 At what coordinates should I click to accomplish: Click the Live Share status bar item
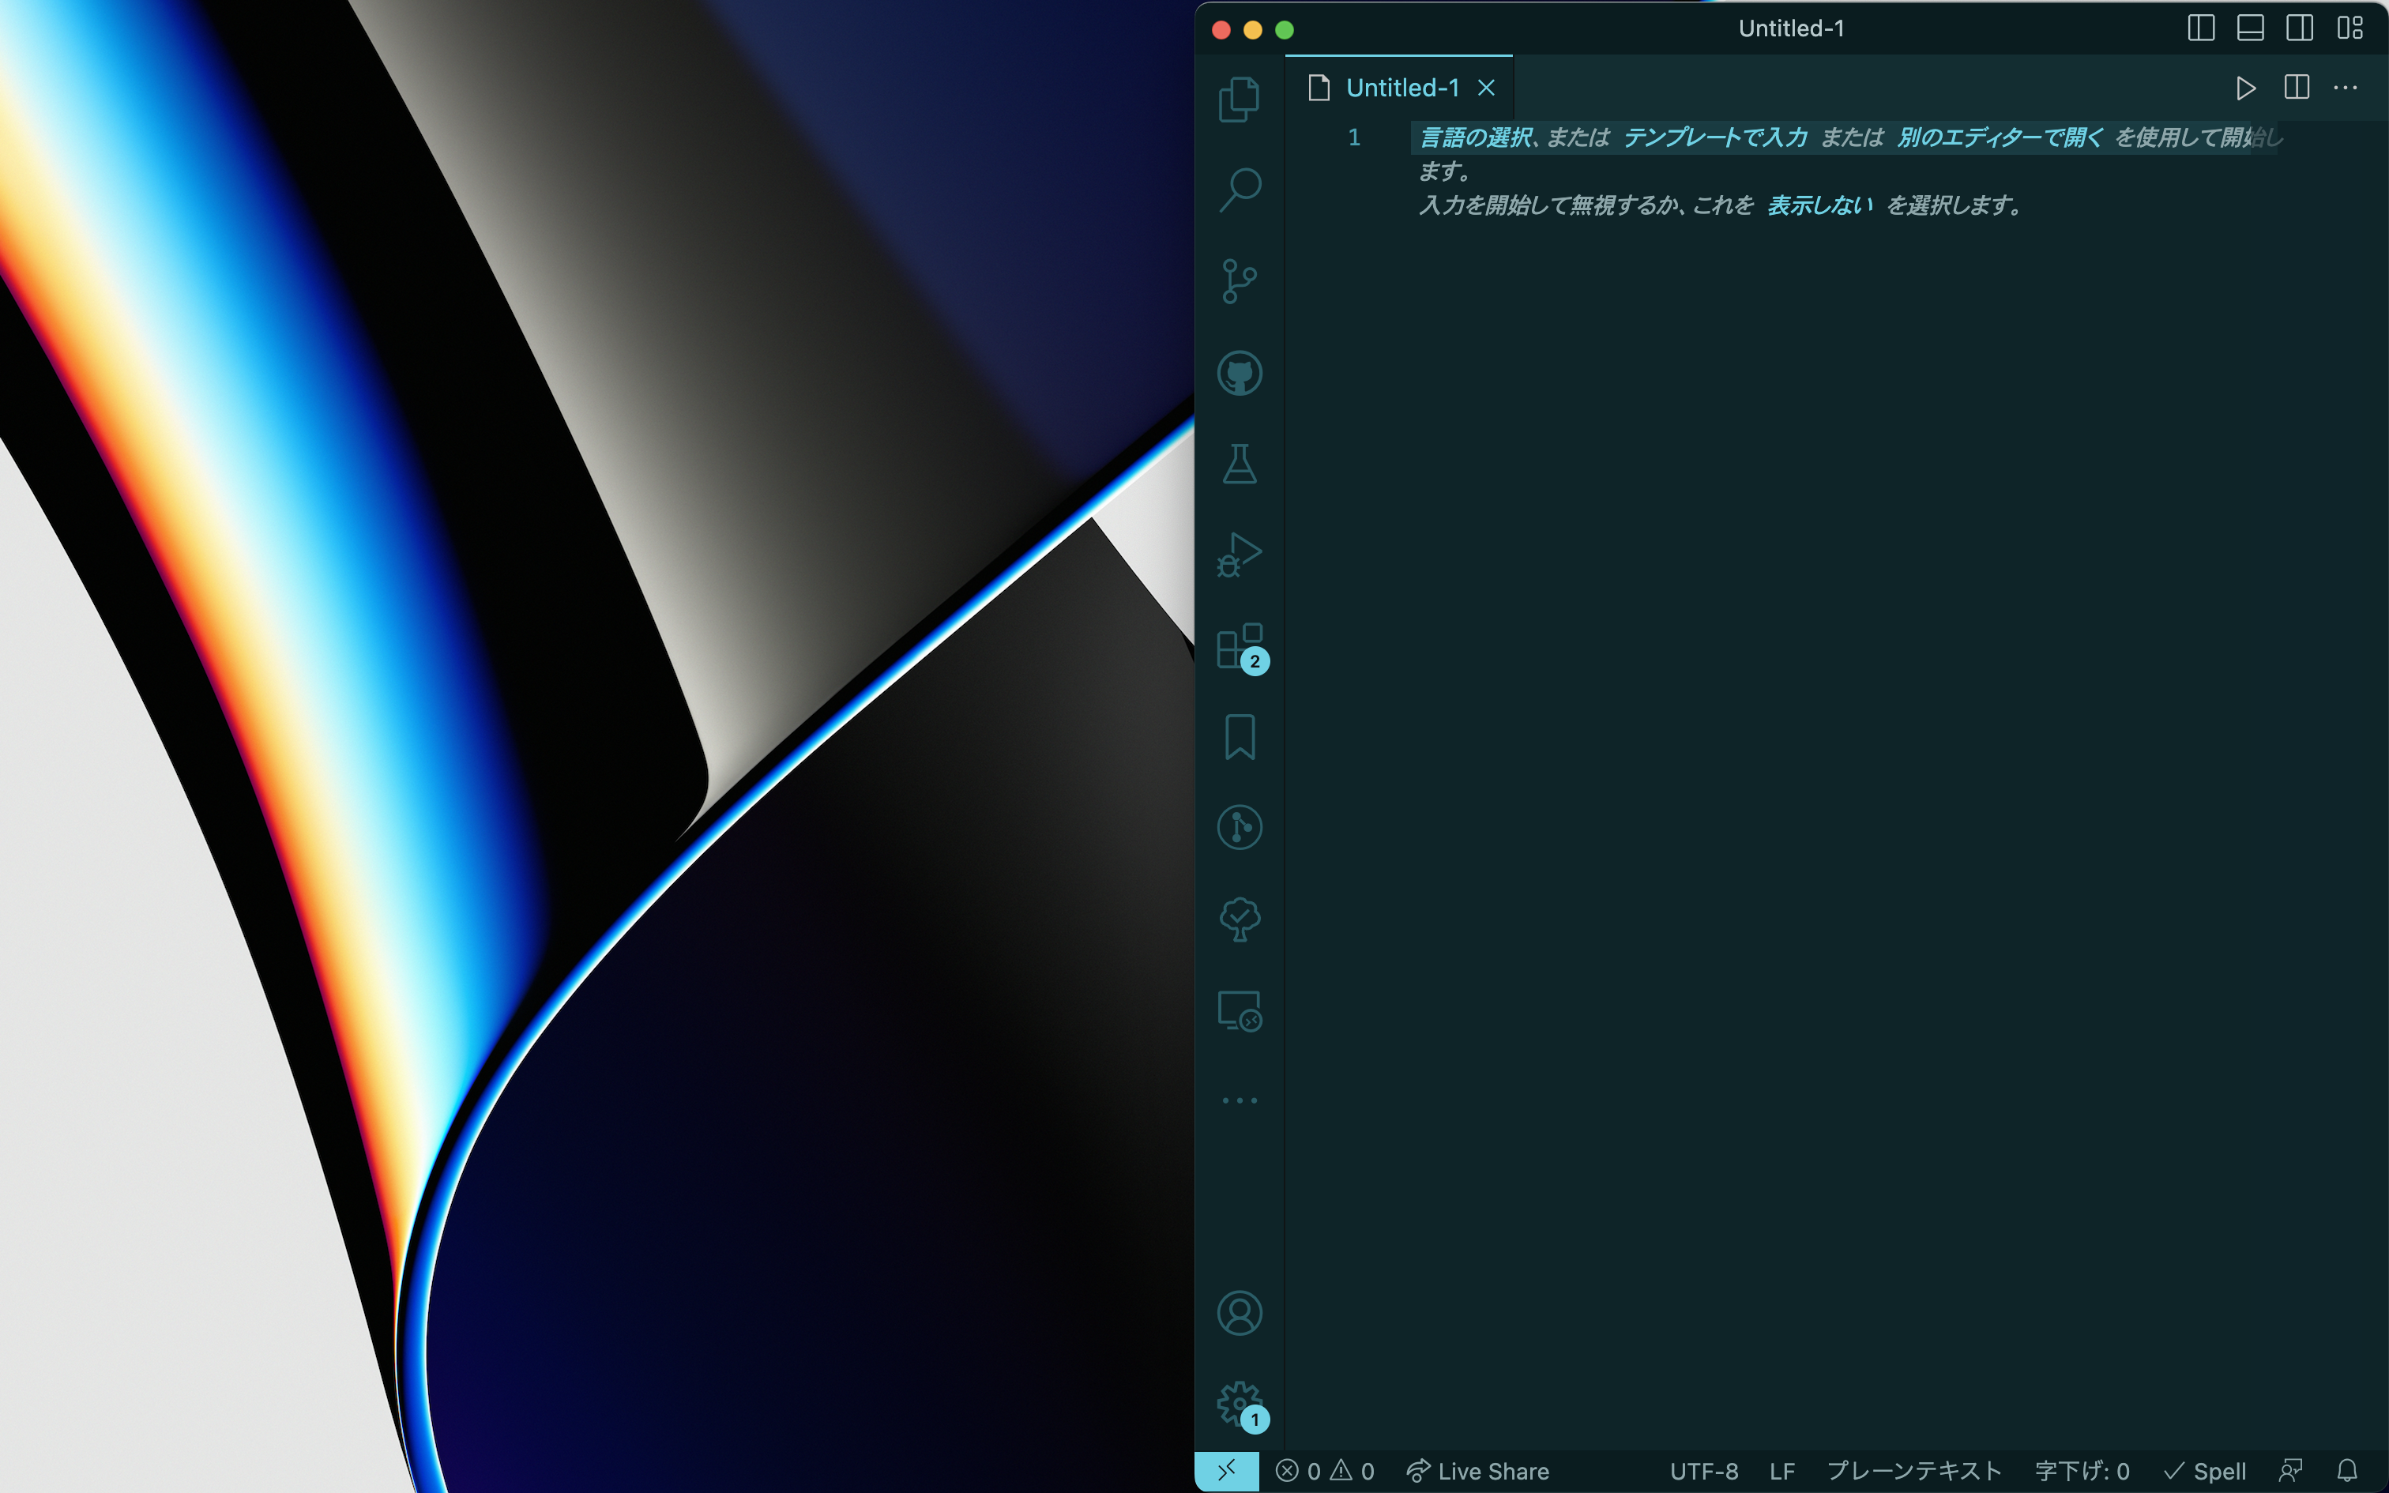pyautogui.click(x=1478, y=1471)
